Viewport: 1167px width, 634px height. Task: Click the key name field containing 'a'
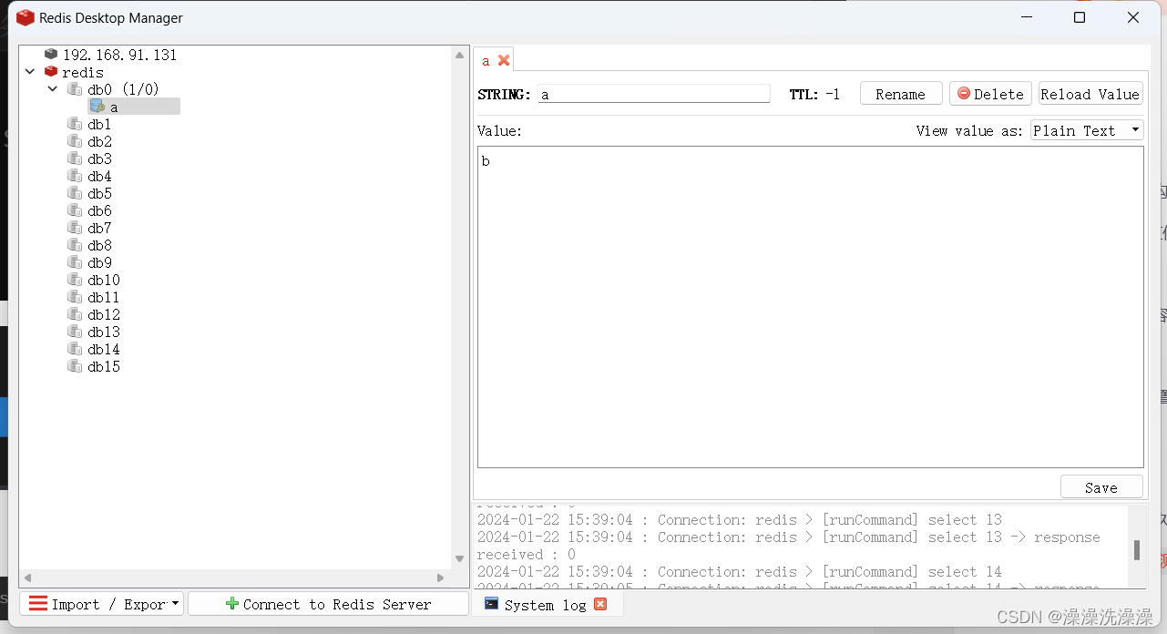(654, 94)
